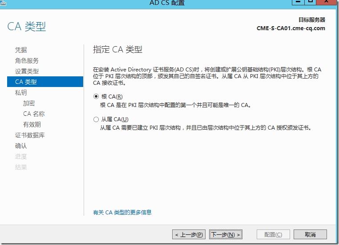Open the 私钥 step
339x245 pixels.
21,92
